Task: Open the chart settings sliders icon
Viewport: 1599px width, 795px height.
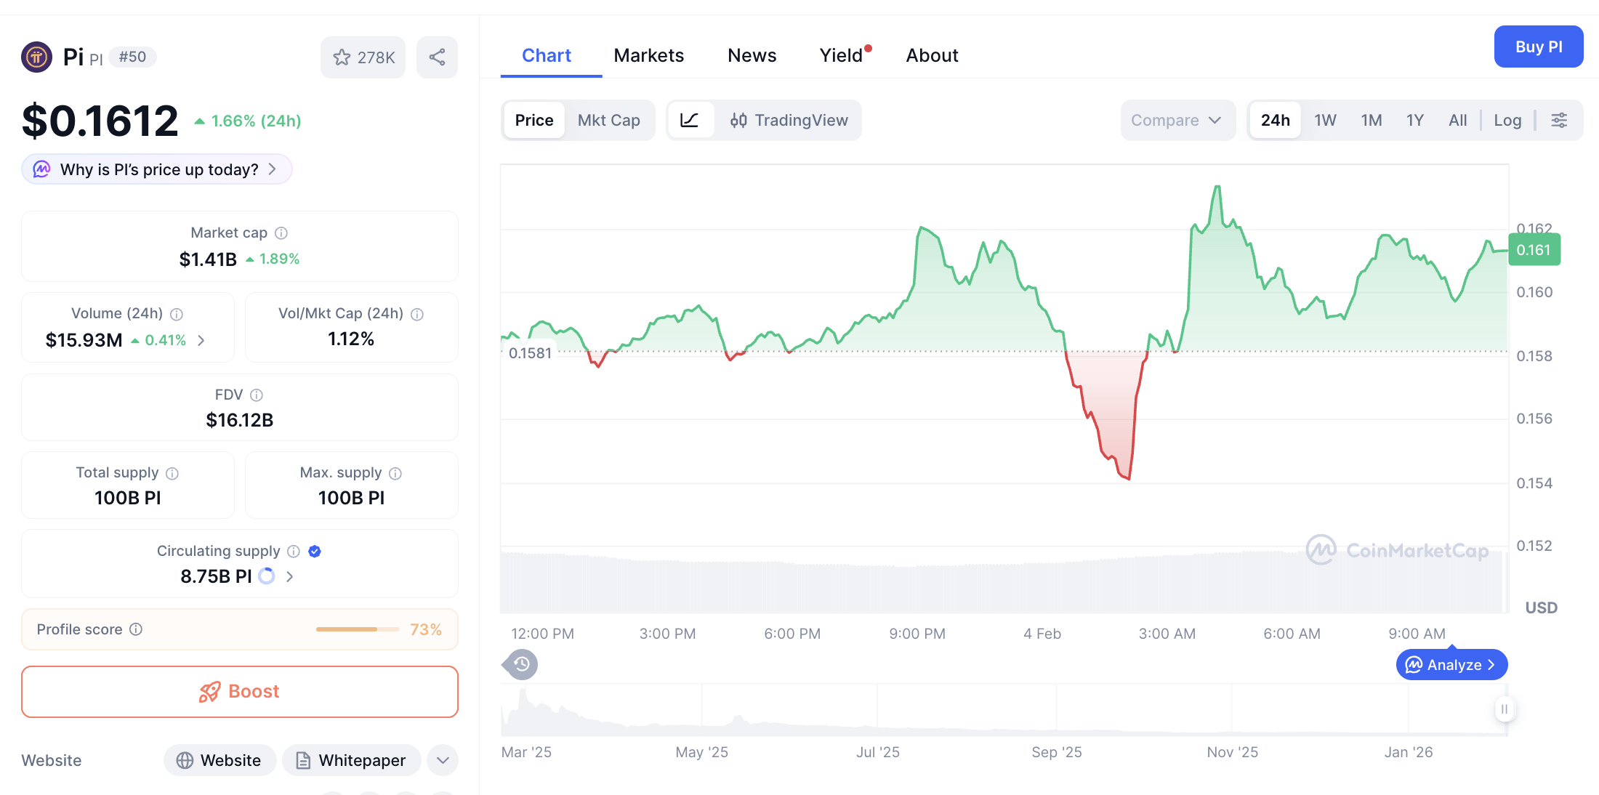Action: pos(1559,120)
